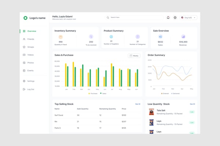The height and width of the screenshot is (146, 220).
Task: Click the yellow Purchase legend dot
Action: coord(89,93)
